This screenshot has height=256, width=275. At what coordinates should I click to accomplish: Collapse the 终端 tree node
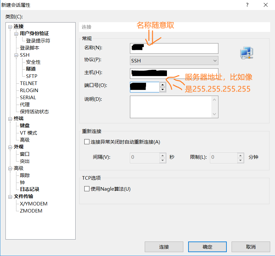point(10,119)
